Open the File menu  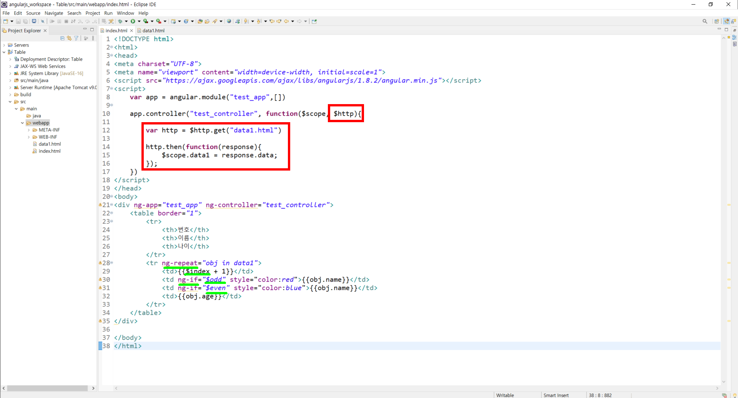point(6,13)
